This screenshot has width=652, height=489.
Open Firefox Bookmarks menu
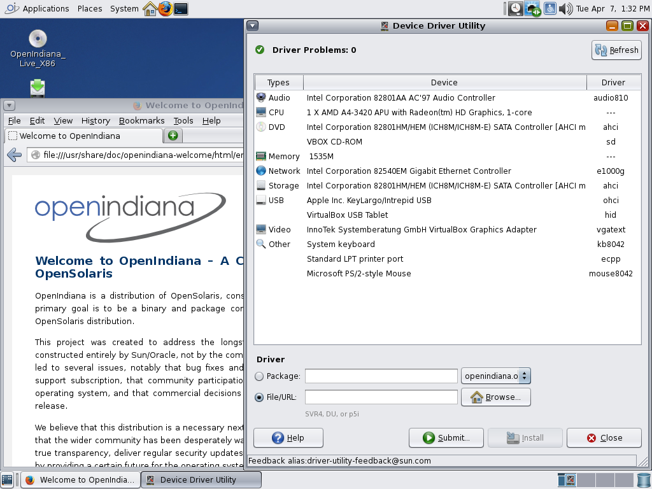click(142, 120)
